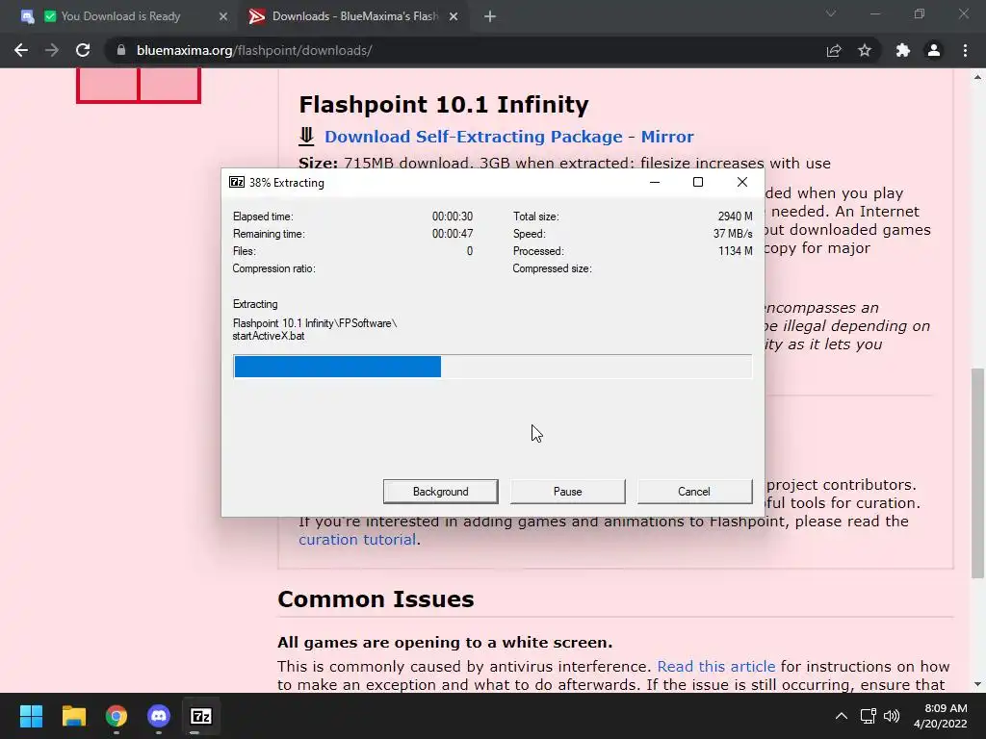Switch to Downloads - BlueMaxima's Flashpoint tab
The image size is (986, 739).
(354, 16)
